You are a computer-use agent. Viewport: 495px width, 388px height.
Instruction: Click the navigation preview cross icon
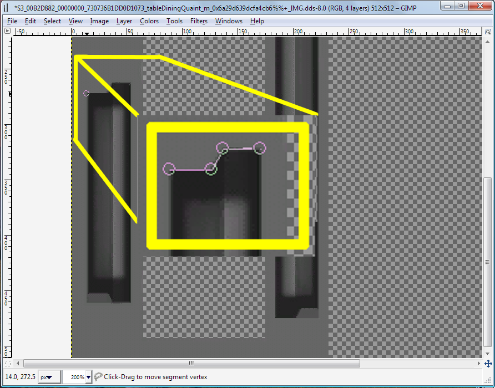(x=488, y=364)
